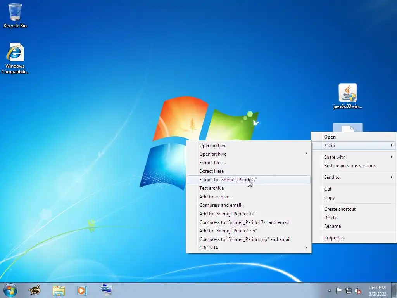Choose Add to "Shimeji_Peridot.7z"

(249, 214)
